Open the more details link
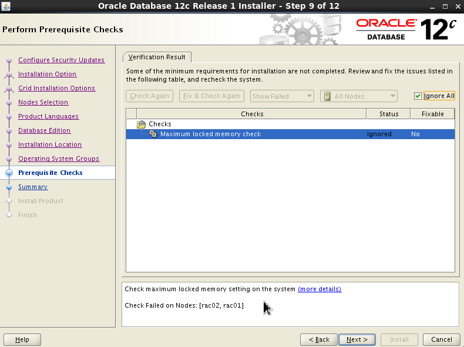Screen dimensions: 464x347 (x=320, y=289)
